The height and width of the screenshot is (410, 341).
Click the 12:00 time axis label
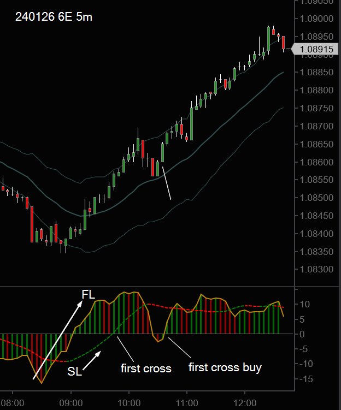[x=245, y=403]
